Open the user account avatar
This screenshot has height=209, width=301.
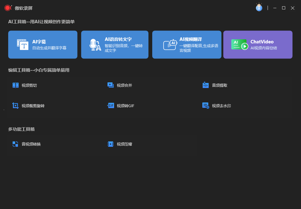259,8
